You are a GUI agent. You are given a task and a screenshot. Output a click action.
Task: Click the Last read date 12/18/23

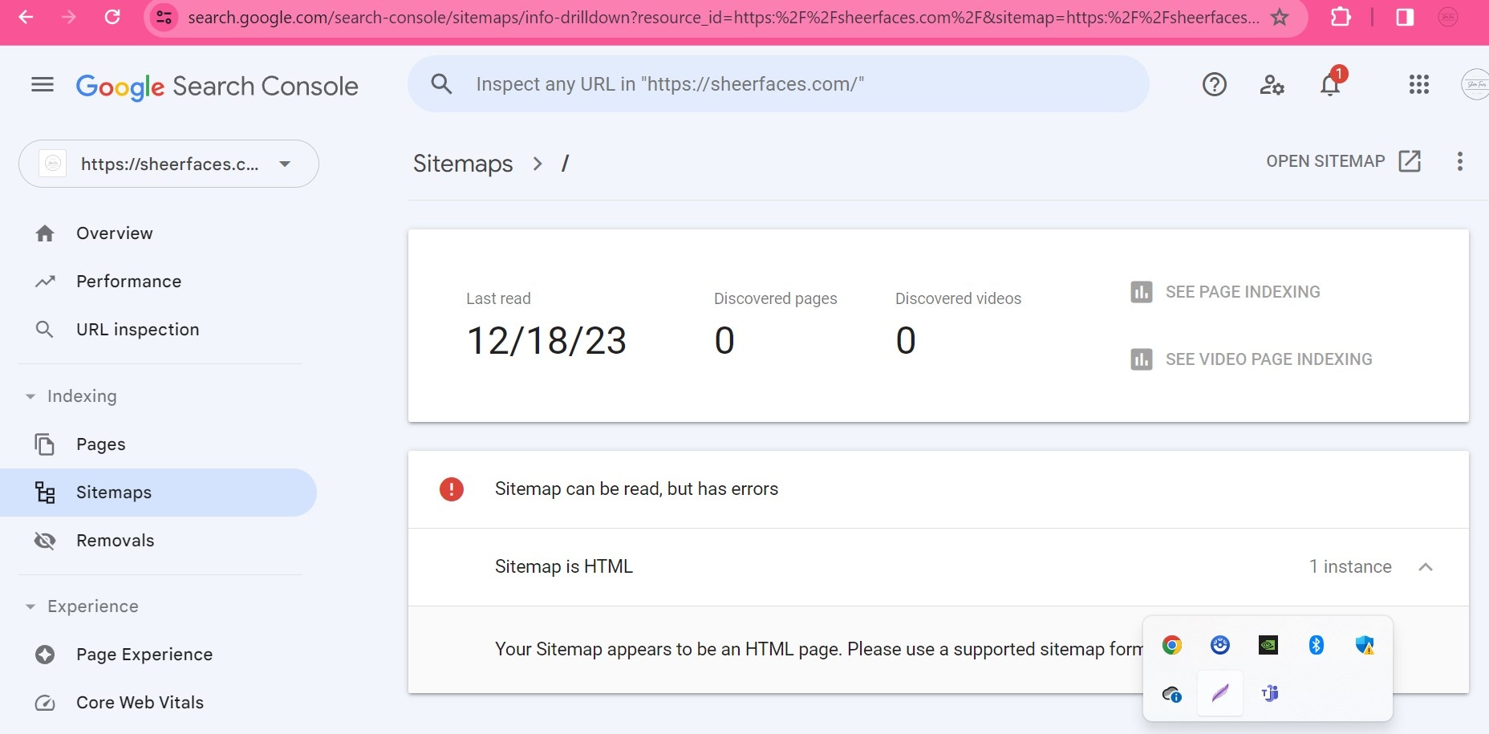[546, 341]
